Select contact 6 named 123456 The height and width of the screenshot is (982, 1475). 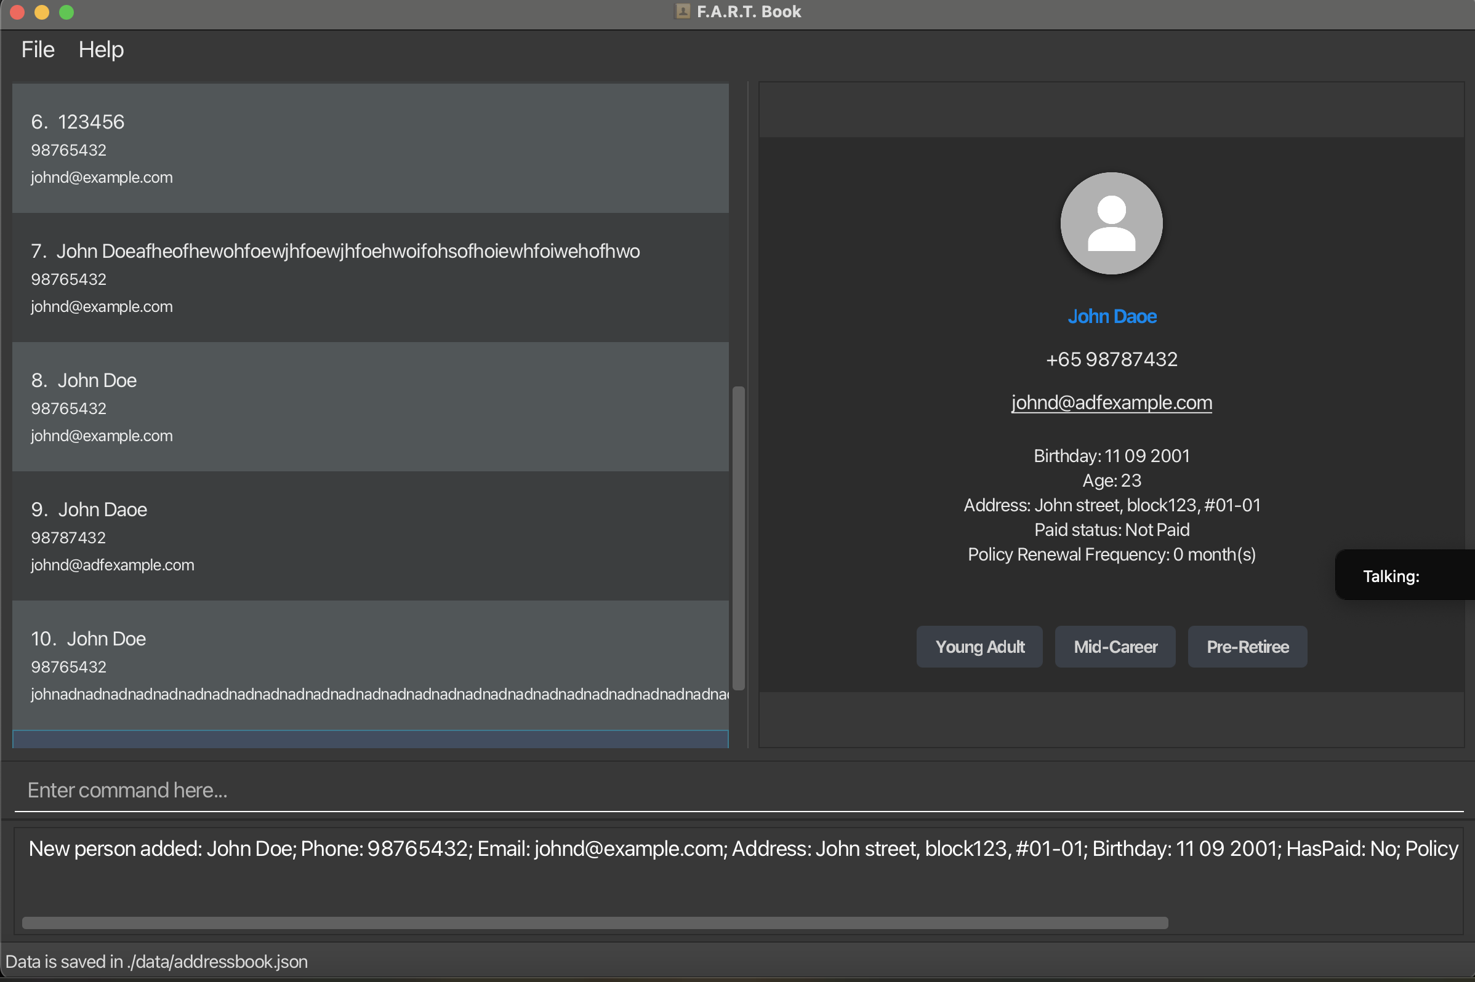click(x=371, y=148)
